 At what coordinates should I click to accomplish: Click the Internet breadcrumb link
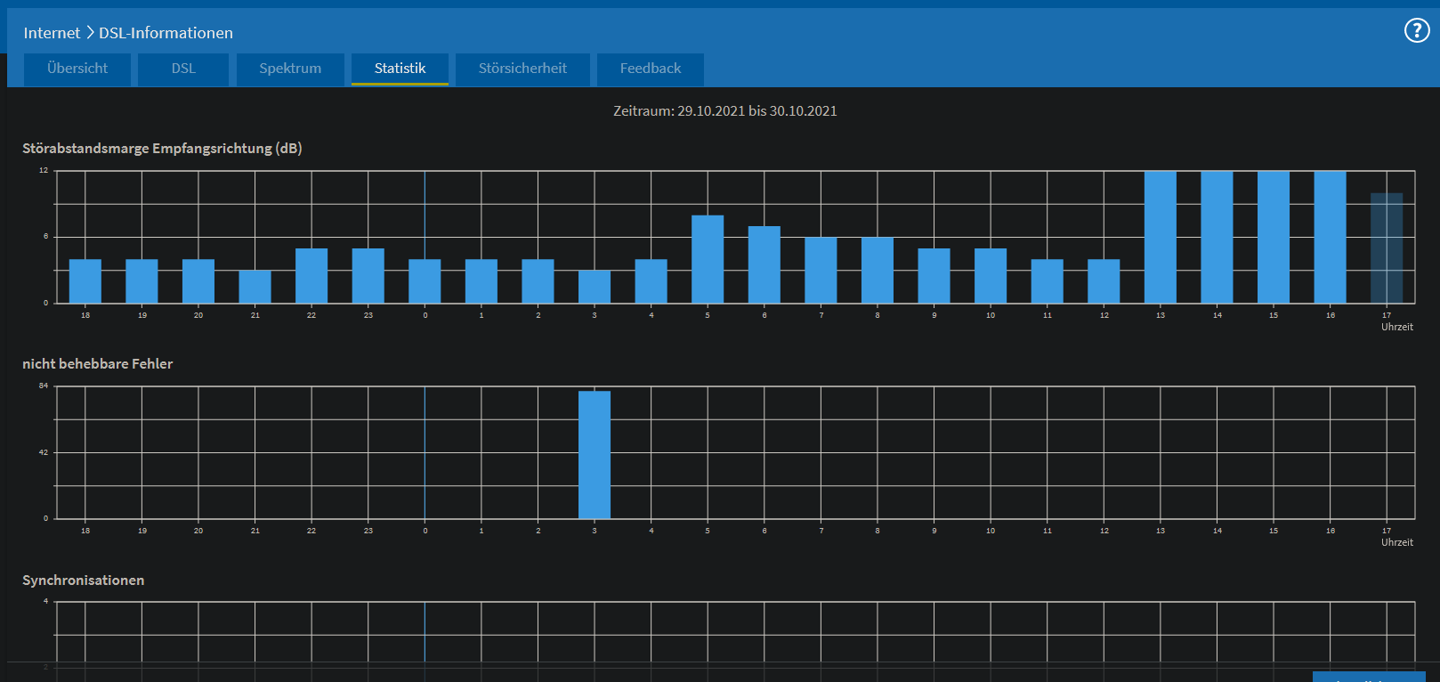(52, 33)
